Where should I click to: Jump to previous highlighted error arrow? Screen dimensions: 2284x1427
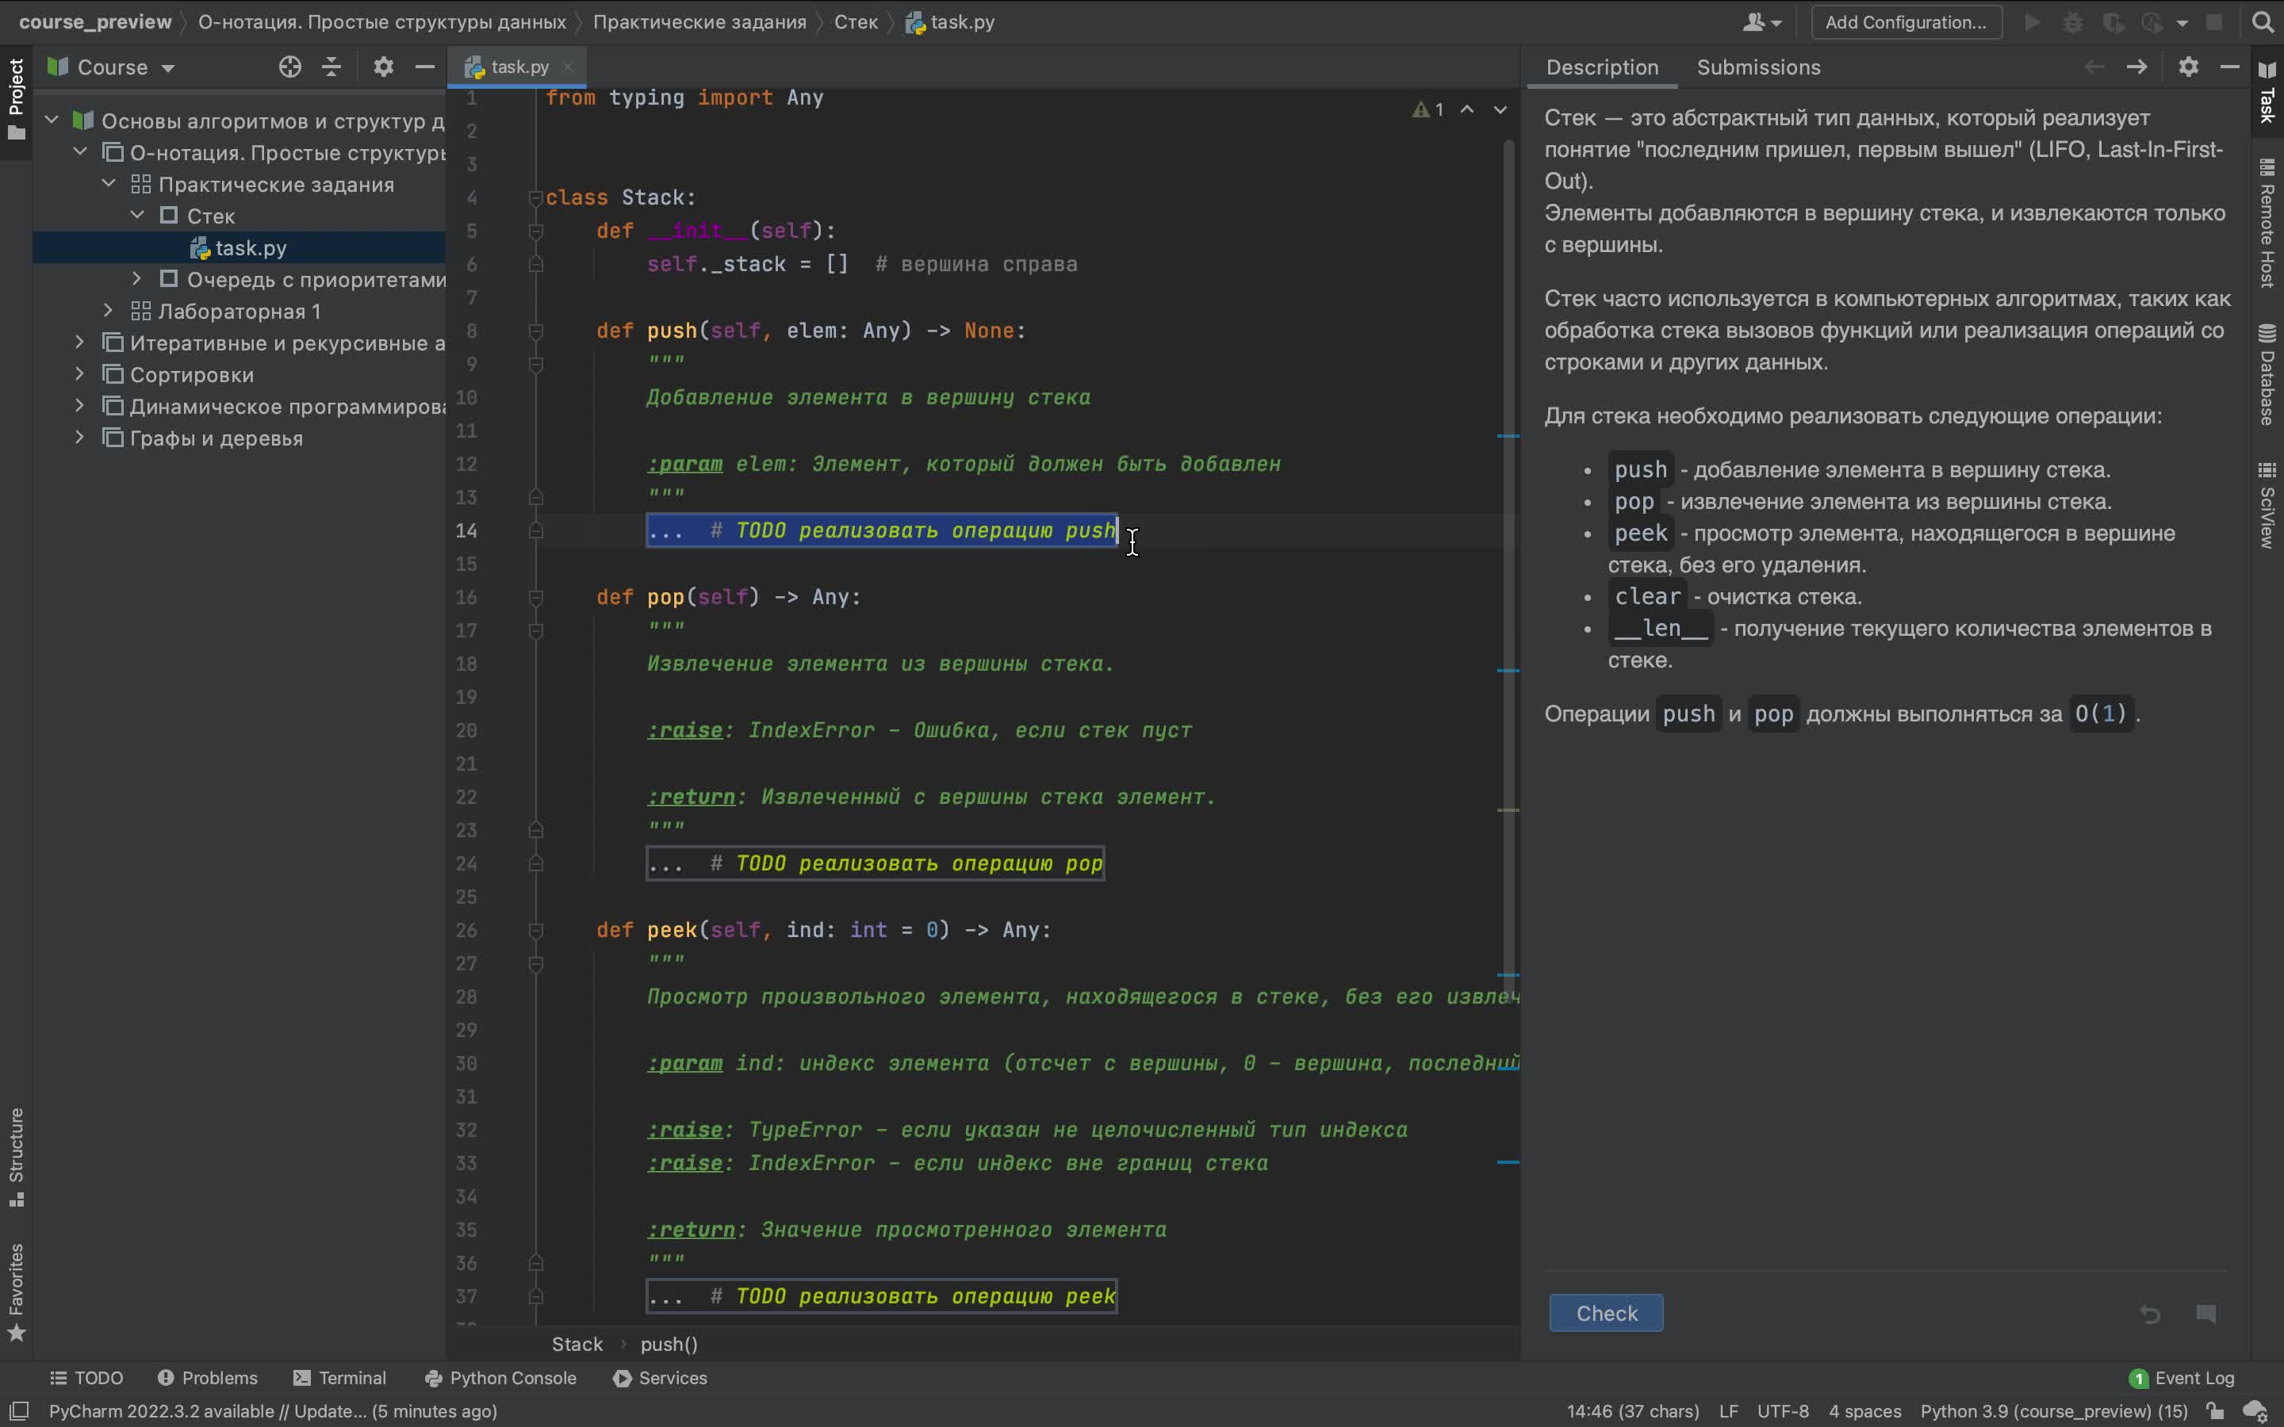tap(1468, 109)
